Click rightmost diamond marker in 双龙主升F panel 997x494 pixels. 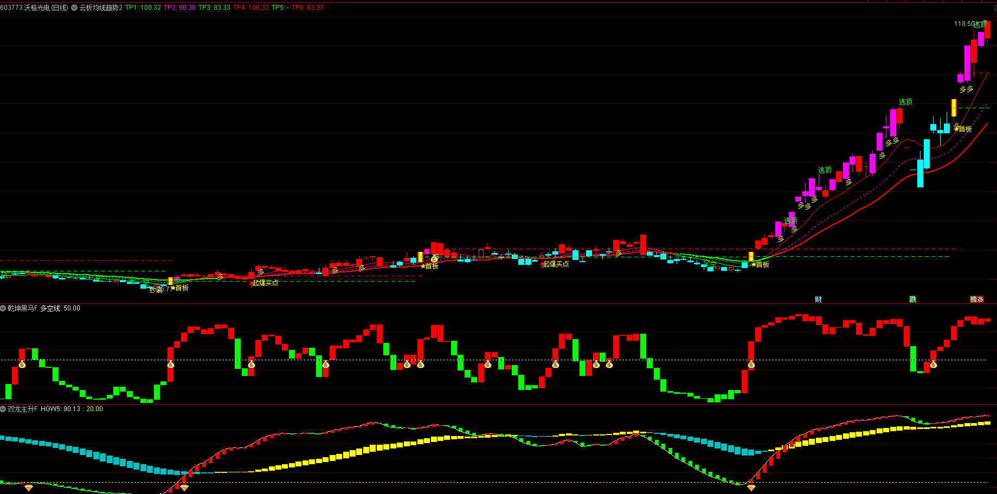coord(751,488)
